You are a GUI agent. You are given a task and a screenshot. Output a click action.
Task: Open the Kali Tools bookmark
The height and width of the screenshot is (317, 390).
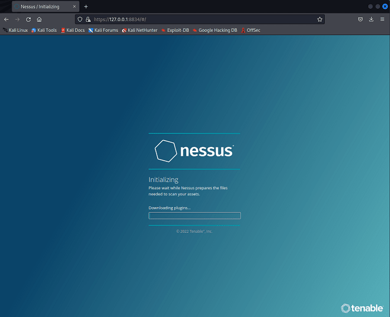(44, 30)
